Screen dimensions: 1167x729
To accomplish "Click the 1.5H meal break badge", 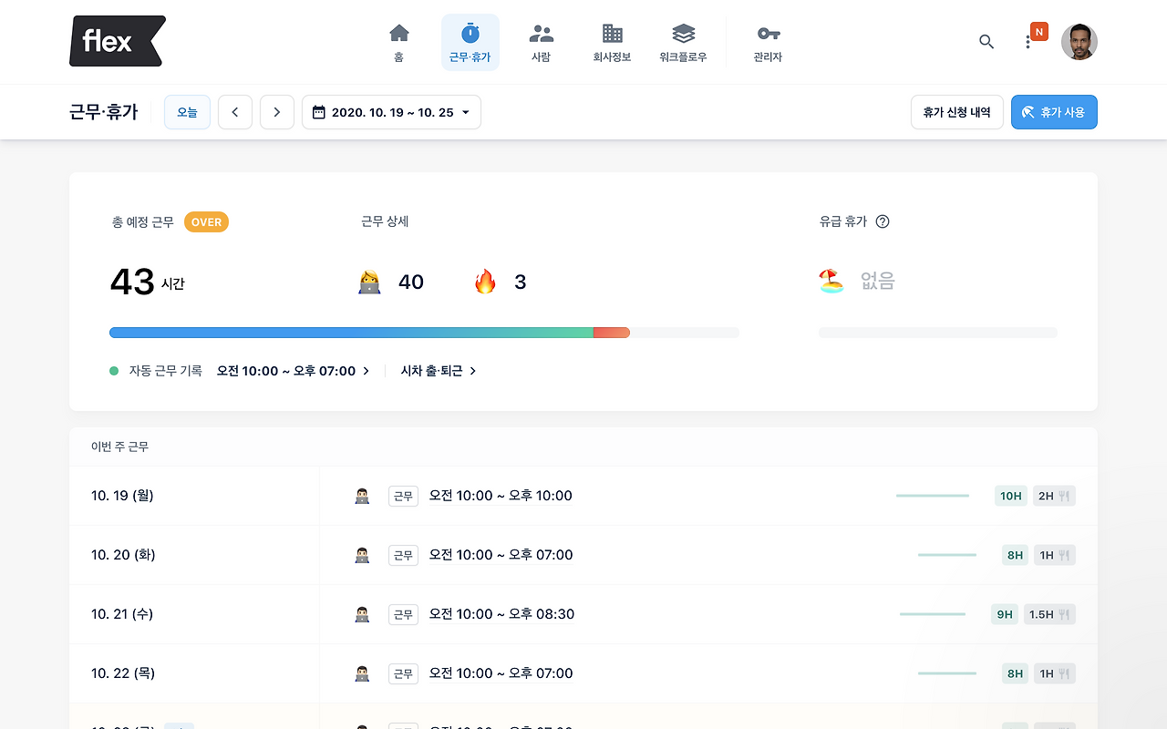I will point(1049,614).
